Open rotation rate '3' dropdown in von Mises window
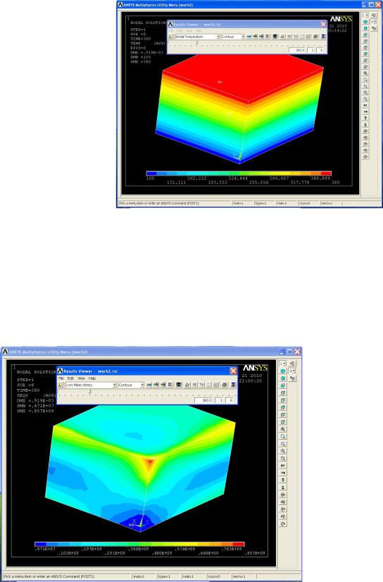The height and width of the screenshot is (582, 383). coord(292,371)
